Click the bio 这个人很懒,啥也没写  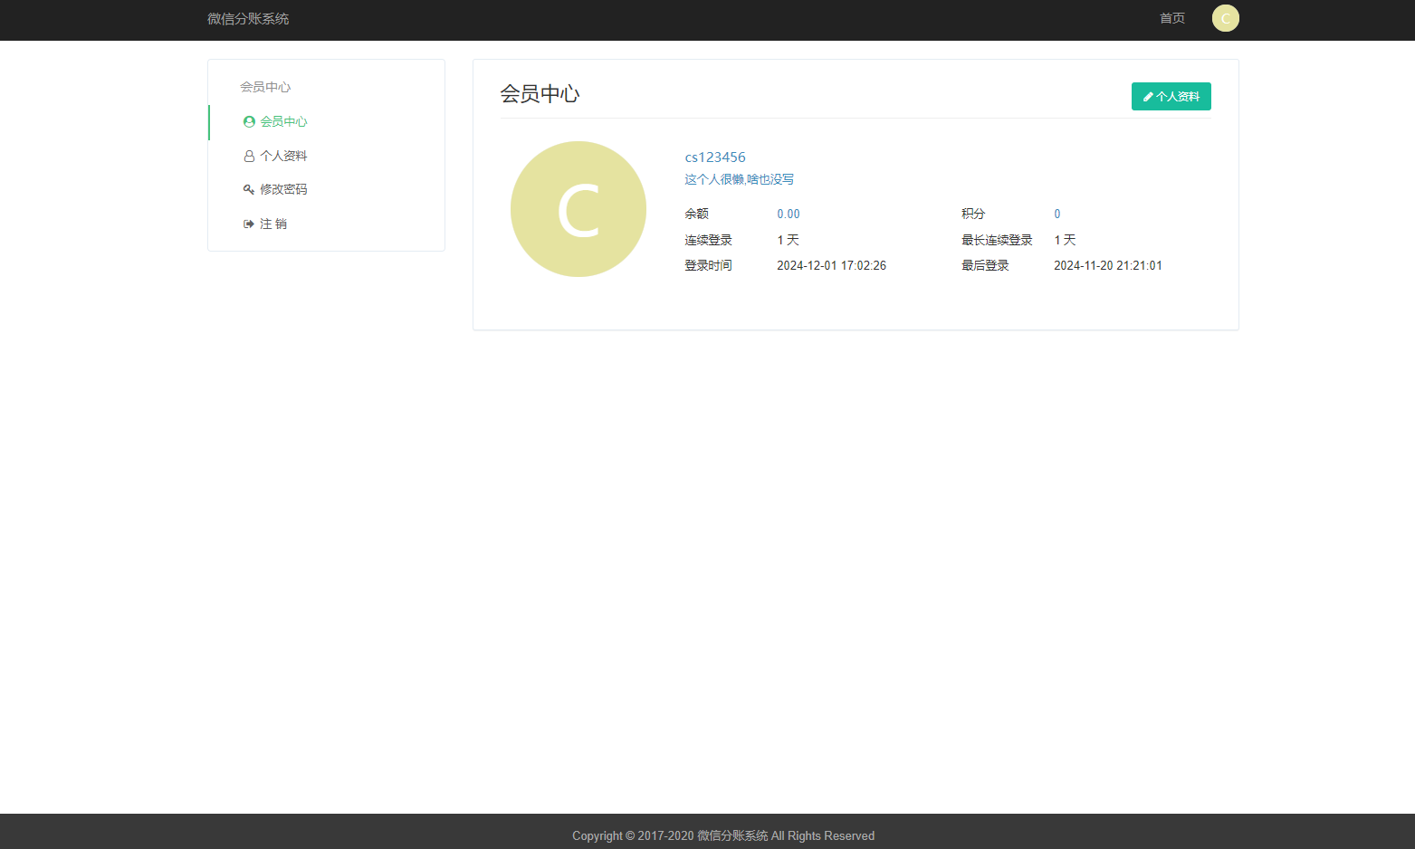(x=739, y=179)
